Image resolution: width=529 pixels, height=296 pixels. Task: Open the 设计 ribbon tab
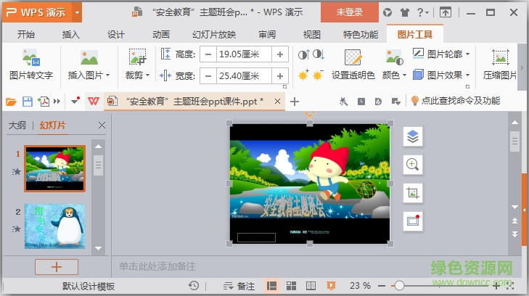click(x=115, y=34)
